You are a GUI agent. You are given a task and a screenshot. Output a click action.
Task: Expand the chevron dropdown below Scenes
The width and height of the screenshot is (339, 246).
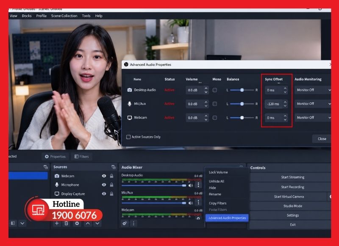point(22,223)
